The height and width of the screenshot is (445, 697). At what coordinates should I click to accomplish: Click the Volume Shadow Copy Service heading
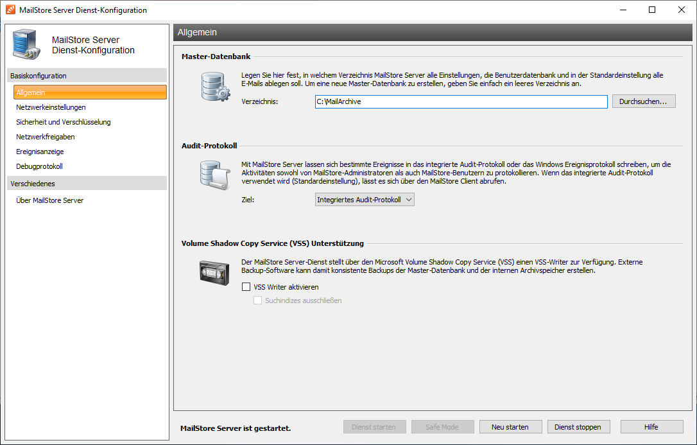[273, 243]
